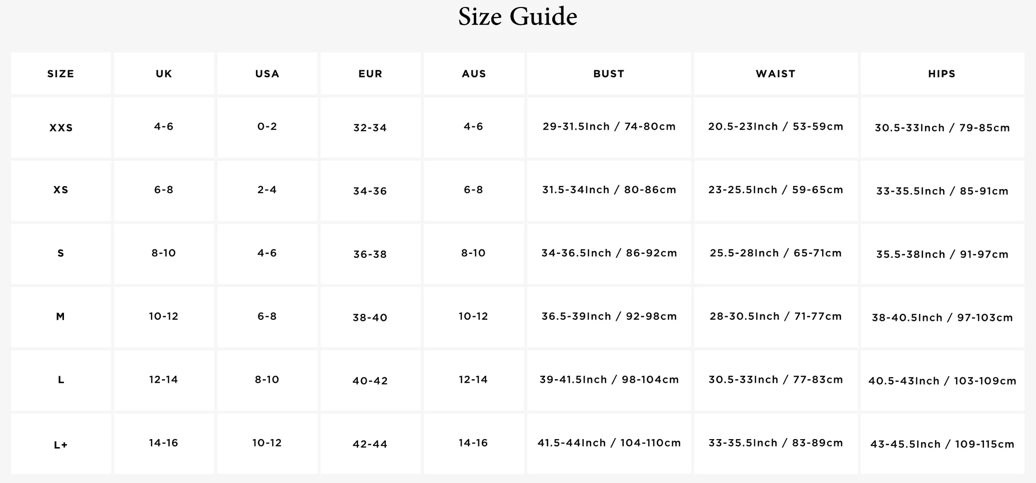The width and height of the screenshot is (1036, 483).
Task: Select the EUR 38-40 cell
Action: coord(370,317)
